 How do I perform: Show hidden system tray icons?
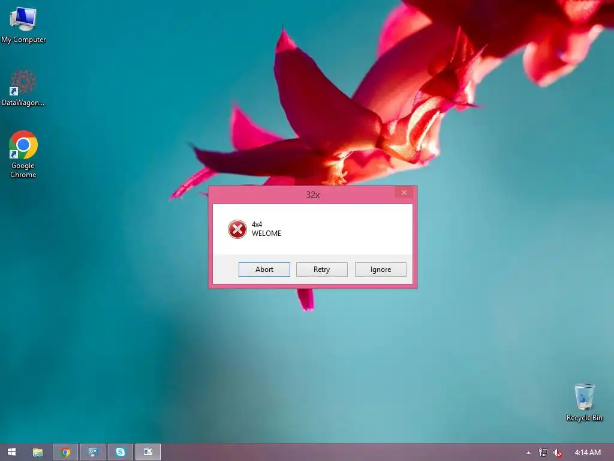[x=528, y=453]
